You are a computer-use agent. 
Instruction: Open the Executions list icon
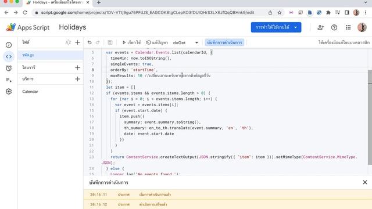pyautogui.click(x=9, y=80)
